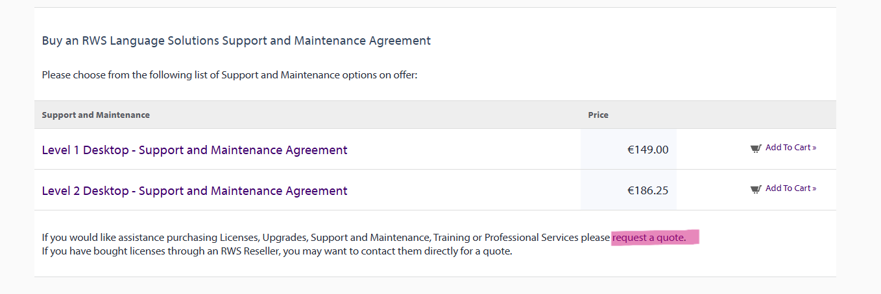The width and height of the screenshot is (881, 294).
Task: Click the €186.25 price cell
Action: pyautogui.click(x=647, y=191)
